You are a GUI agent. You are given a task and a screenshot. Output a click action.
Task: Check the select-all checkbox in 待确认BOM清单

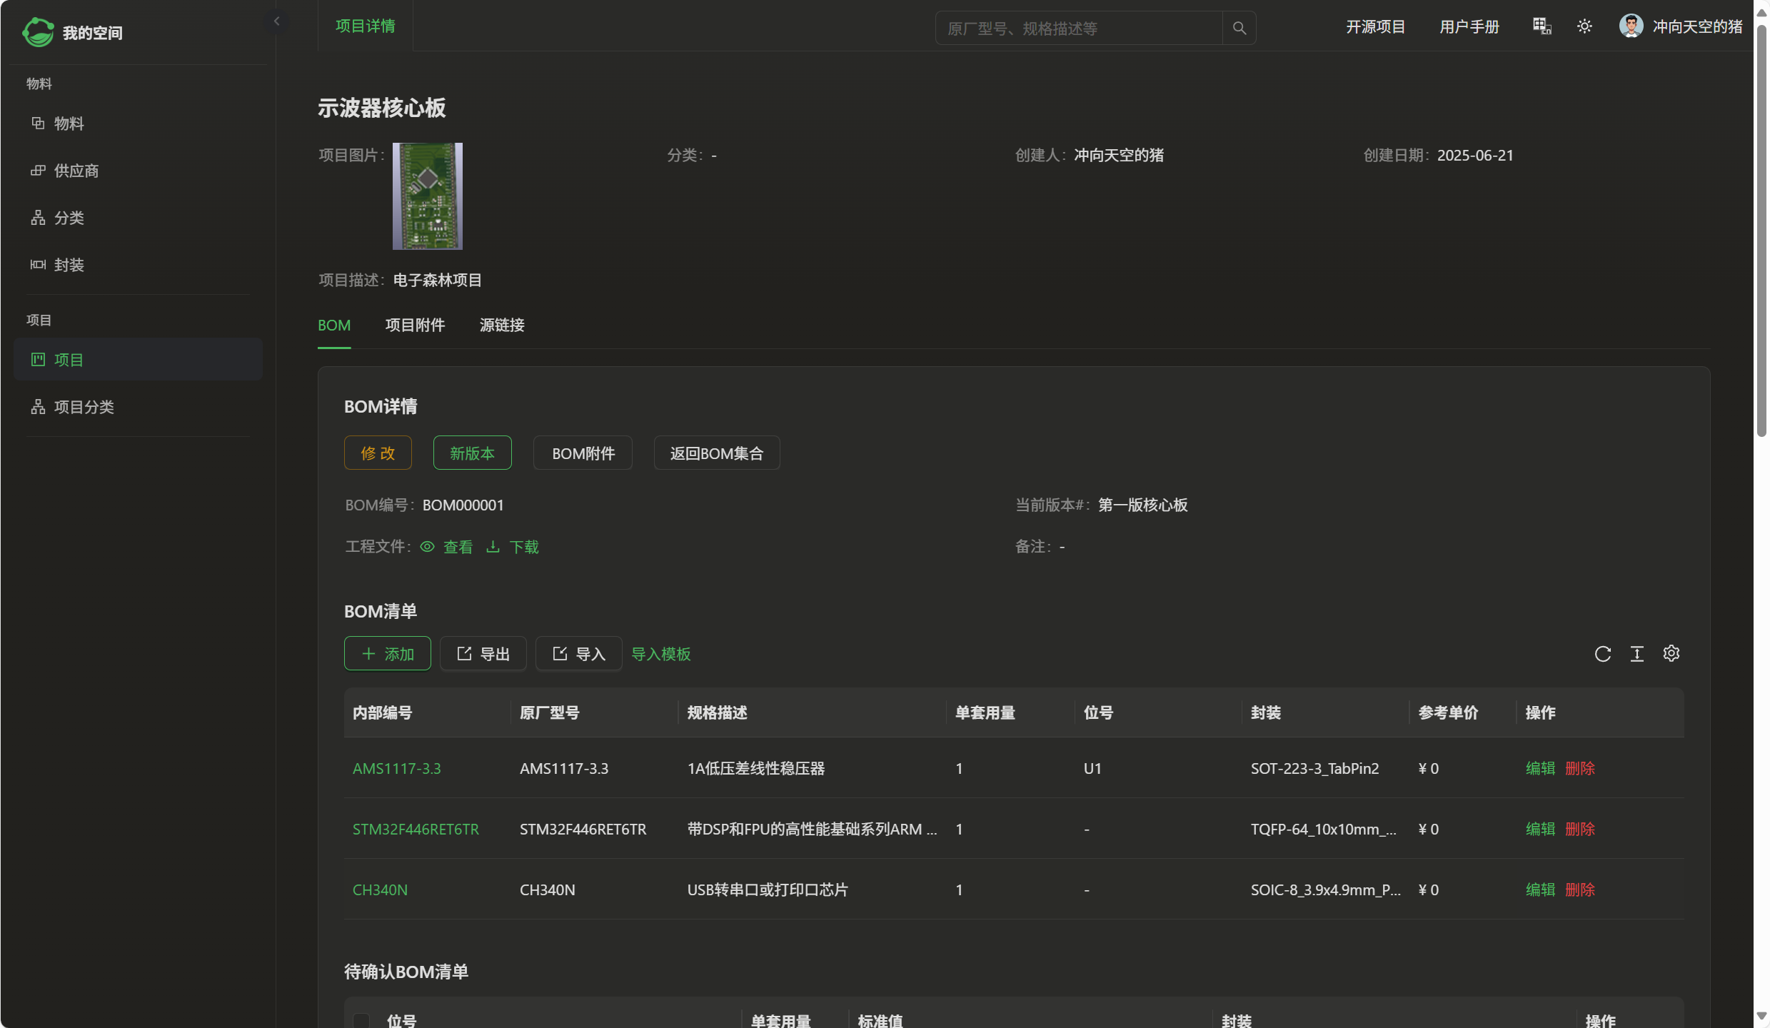click(x=362, y=1020)
